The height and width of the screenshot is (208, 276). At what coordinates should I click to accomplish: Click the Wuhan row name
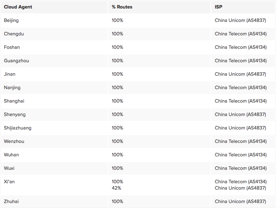click(x=11, y=155)
